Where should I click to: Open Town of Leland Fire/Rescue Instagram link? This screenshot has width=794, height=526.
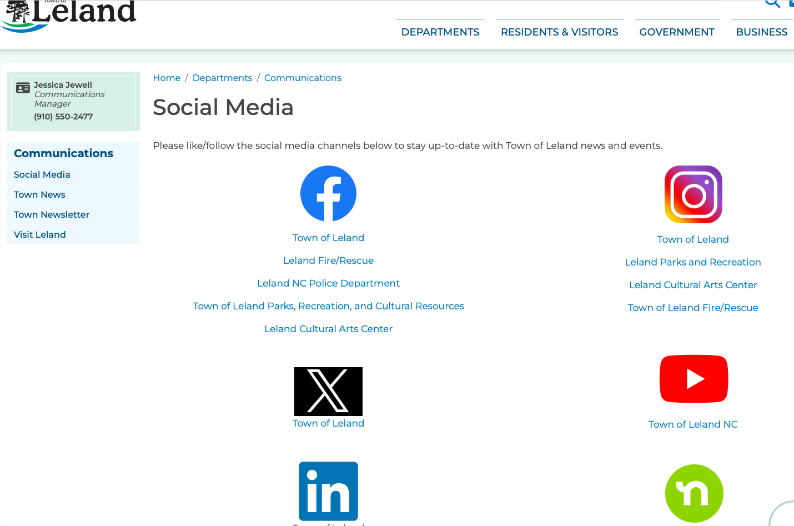pyautogui.click(x=693, y=308)
